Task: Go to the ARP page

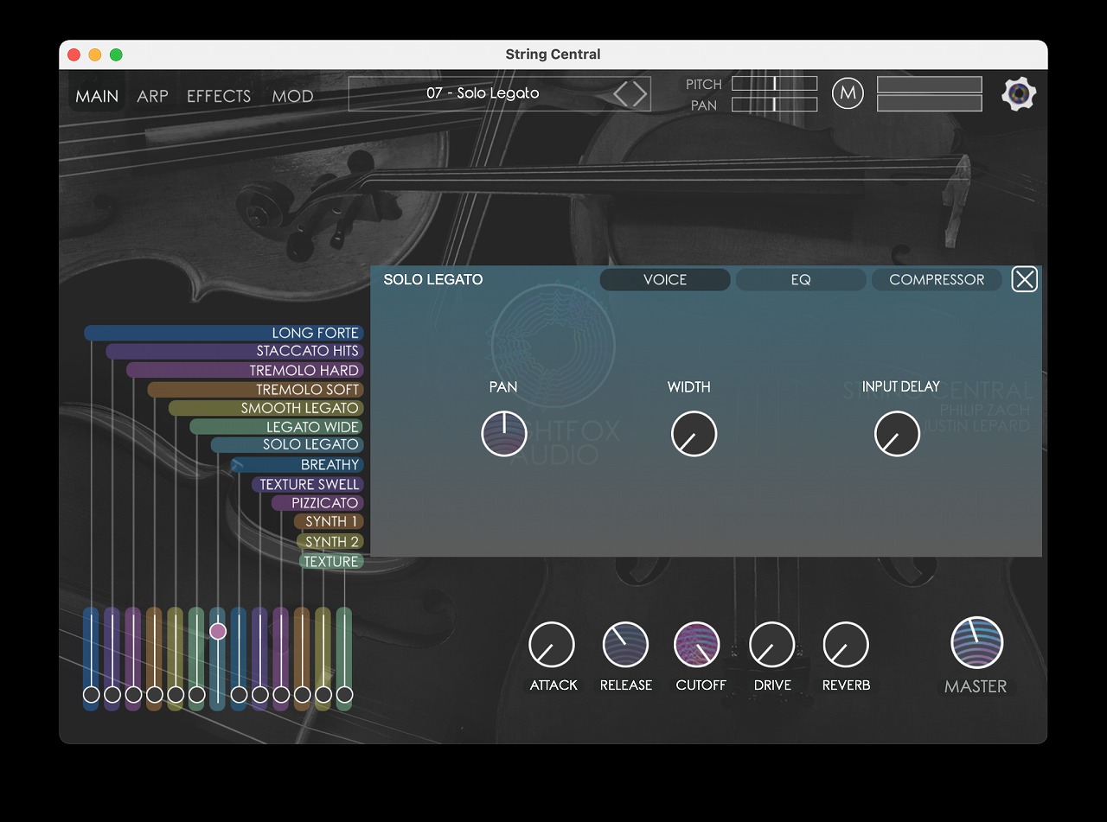Action: pyautogui.click(x=152, y=96)
